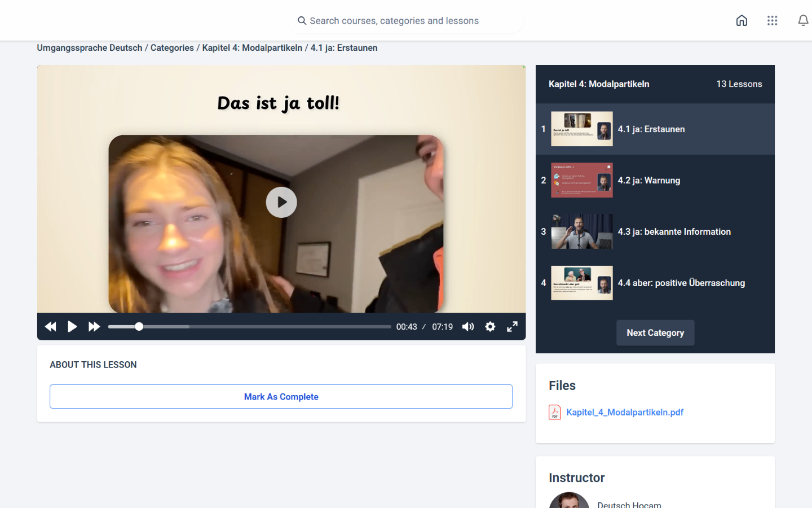Search courses, categories and lessons field
812x508 pixels.
(406, 21)
